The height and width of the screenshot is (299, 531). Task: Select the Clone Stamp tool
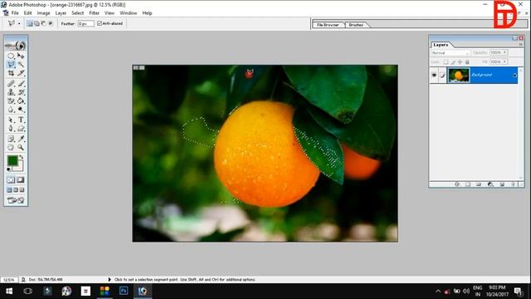[11, 92]
